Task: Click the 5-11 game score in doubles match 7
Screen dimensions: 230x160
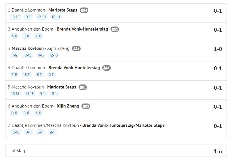Action: click(x=41, y=132)
